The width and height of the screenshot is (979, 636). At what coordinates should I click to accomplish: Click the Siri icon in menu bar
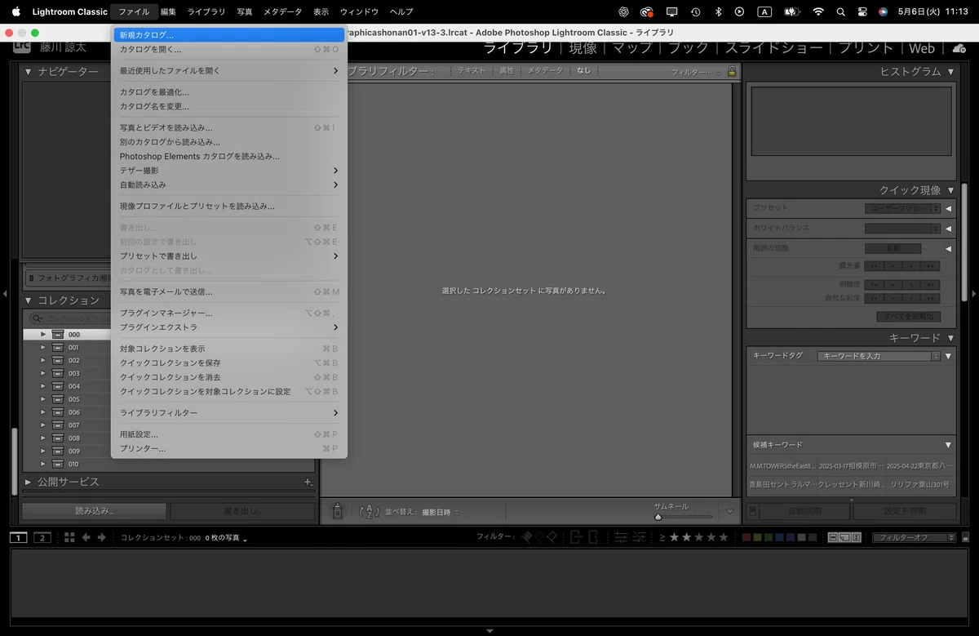pyautogui.click(x=883, y=11)
